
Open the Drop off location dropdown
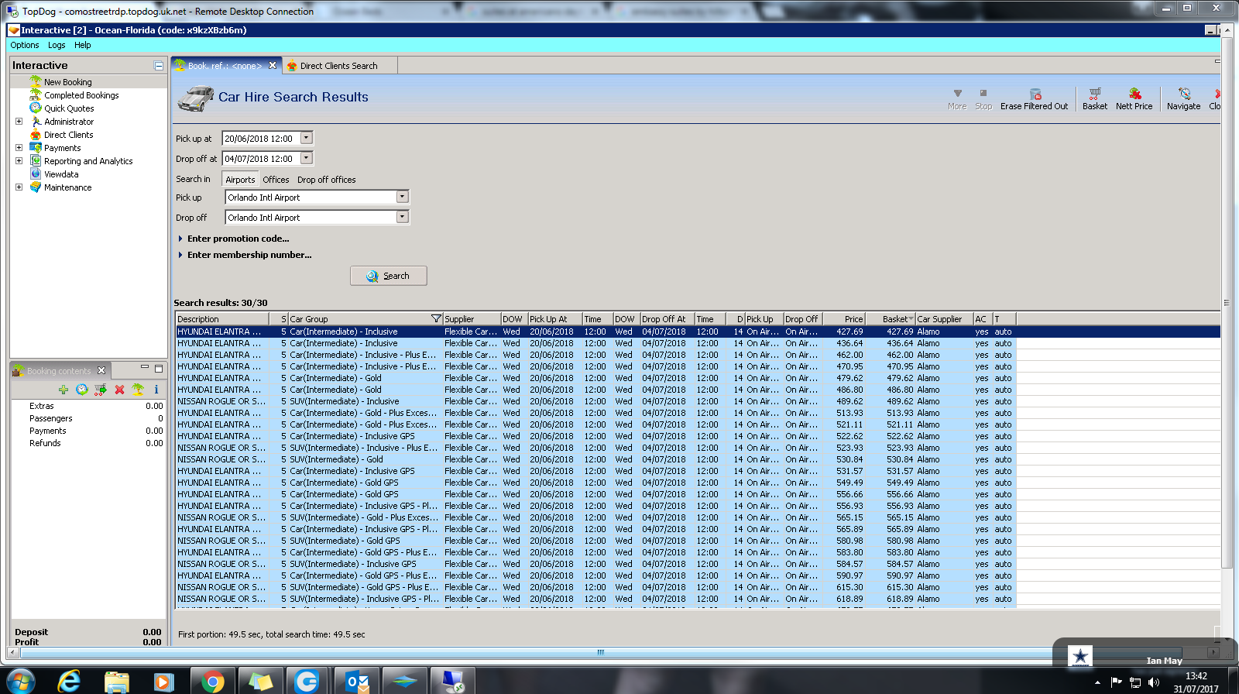pyautogui.click(x=402, y=217)
